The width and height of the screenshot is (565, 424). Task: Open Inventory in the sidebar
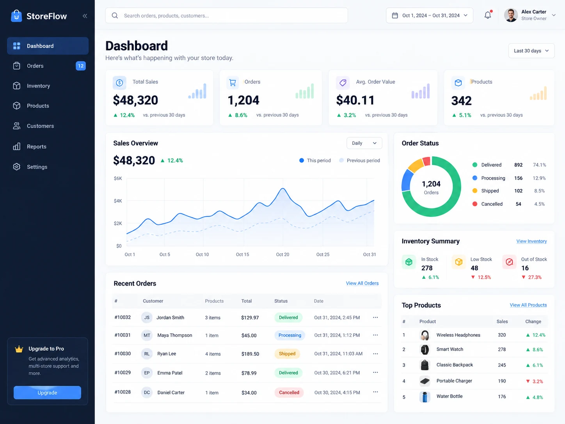pos(48,86)
